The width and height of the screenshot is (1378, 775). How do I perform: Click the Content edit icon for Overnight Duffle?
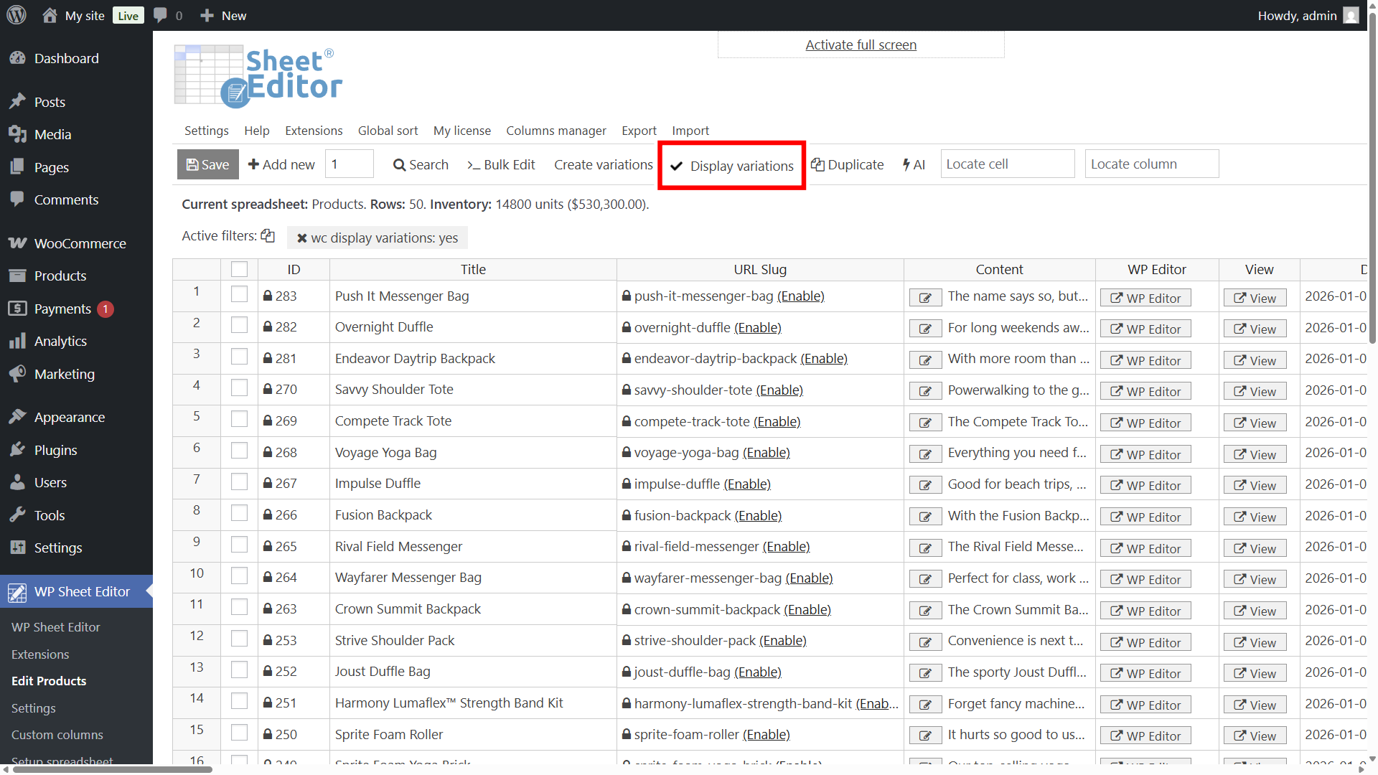click(925, 329)
